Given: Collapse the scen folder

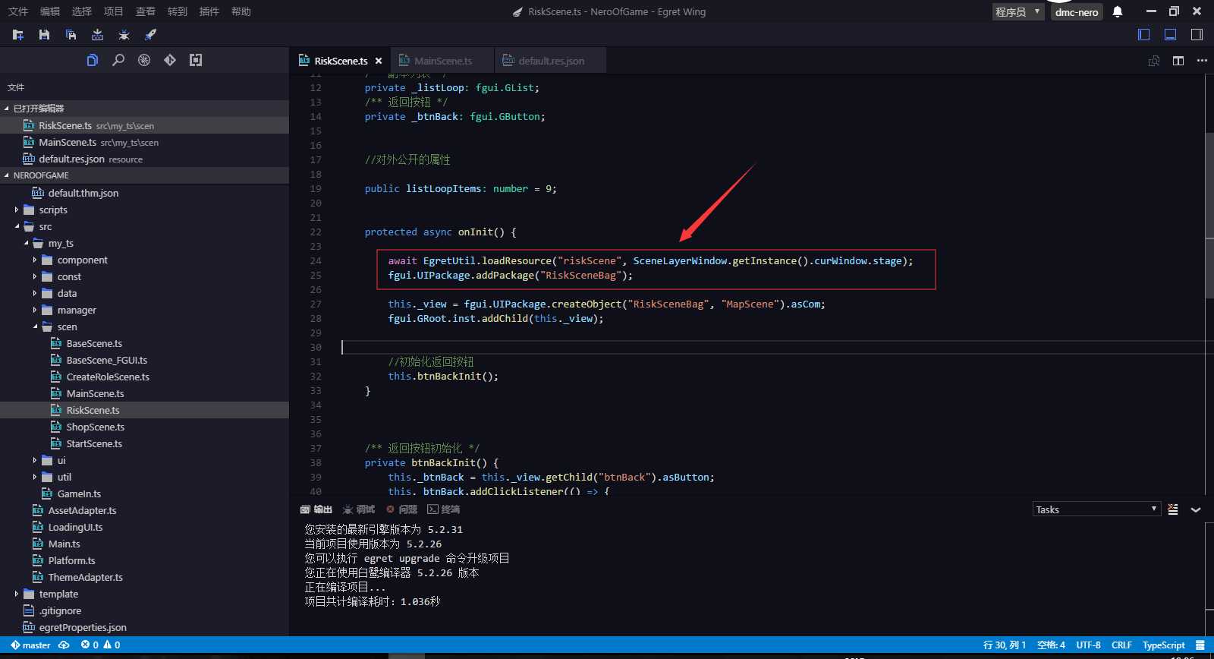Looking at the screenshot, I should (x=35, y=327).
